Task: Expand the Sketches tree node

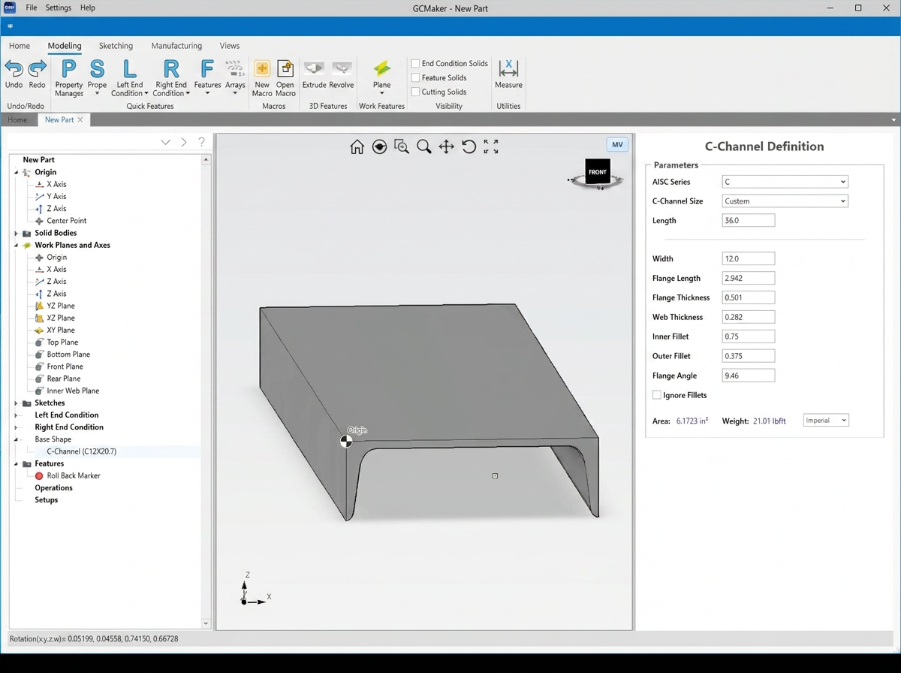Action: coord(17,403)
